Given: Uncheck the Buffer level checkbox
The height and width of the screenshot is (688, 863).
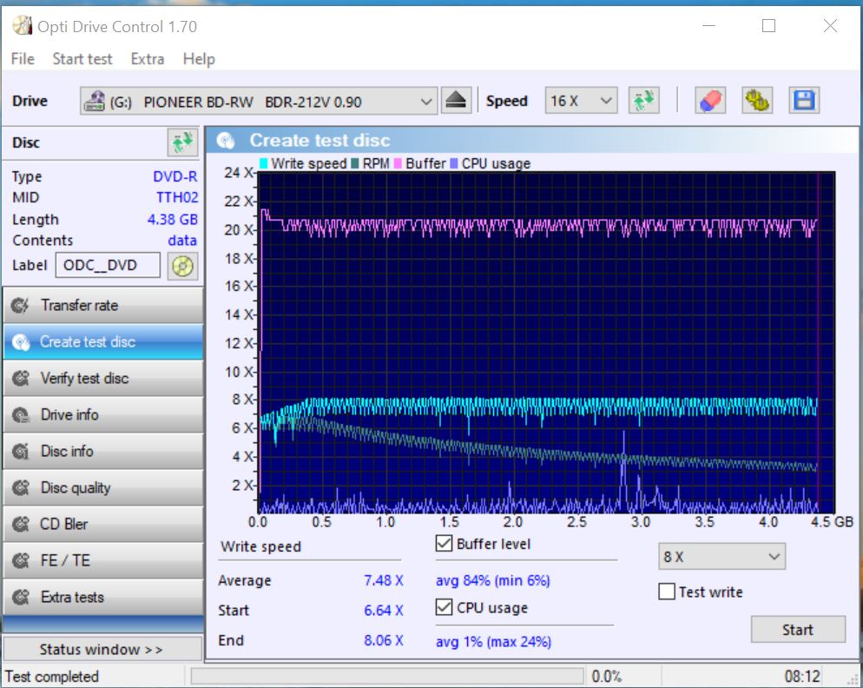Looking at the screenshot, I should 445,545.
